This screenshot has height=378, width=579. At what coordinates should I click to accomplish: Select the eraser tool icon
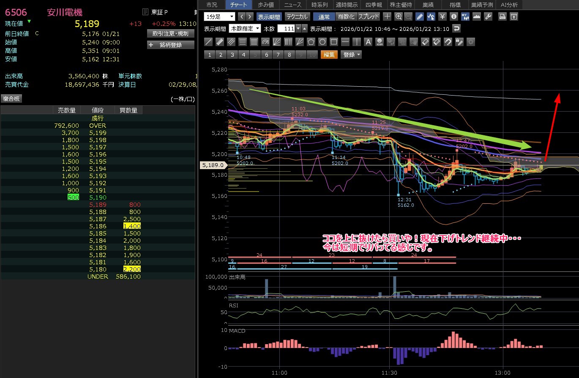point(425,42)
